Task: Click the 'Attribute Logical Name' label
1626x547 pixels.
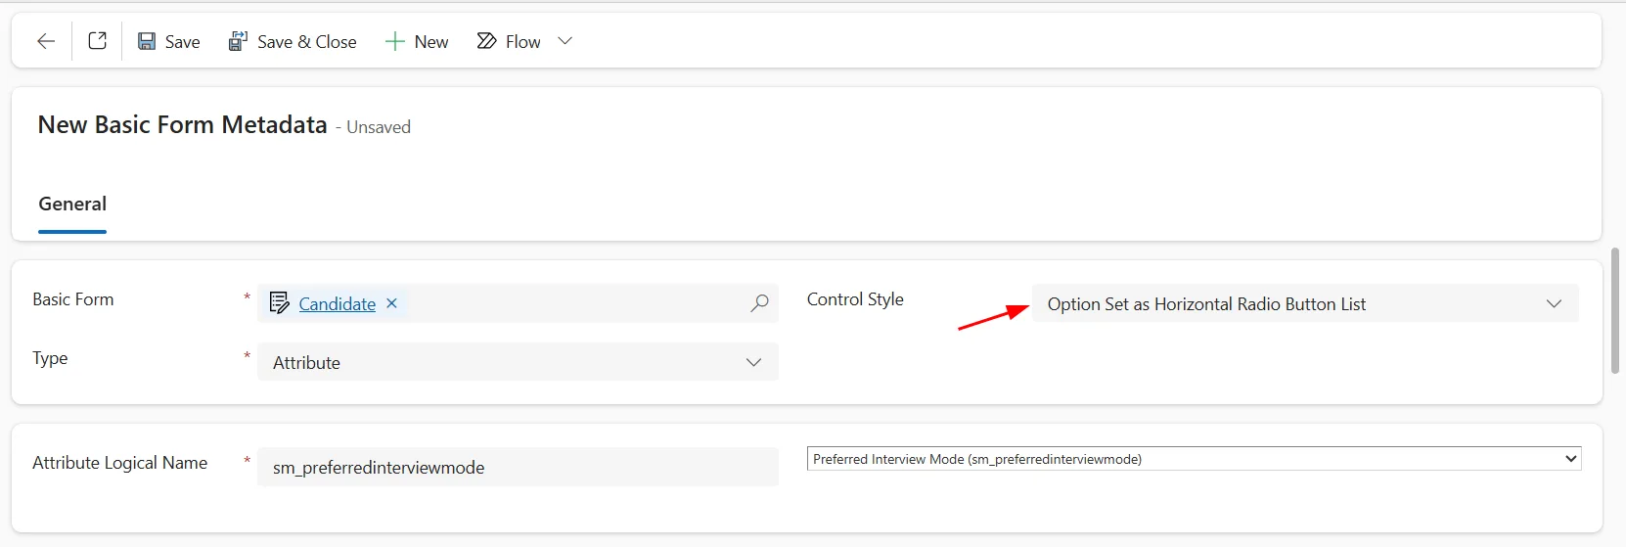Action: (x=120, y=463)
